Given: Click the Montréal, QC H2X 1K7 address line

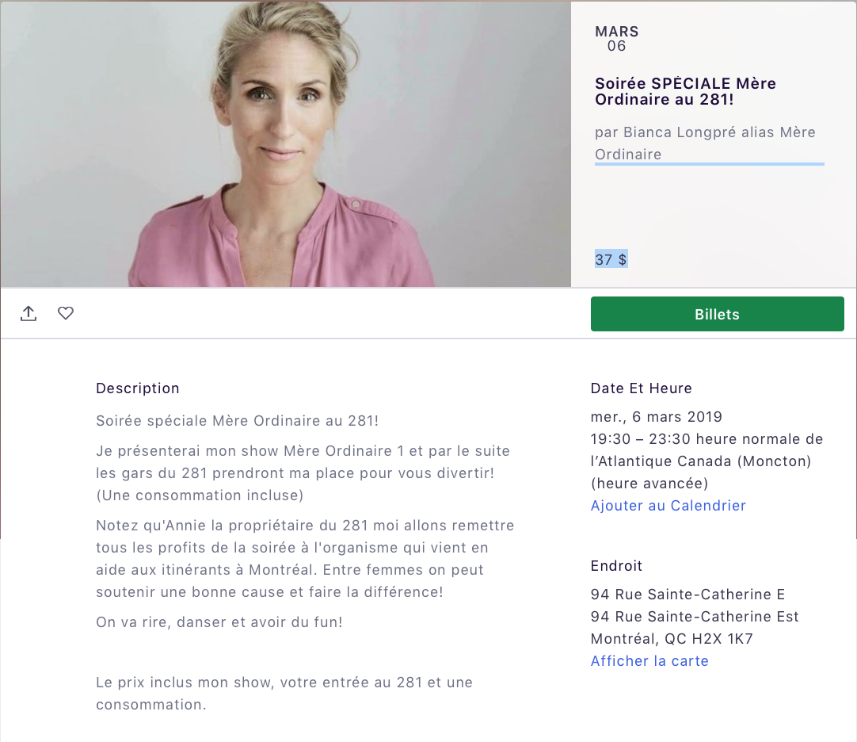Looking at the screenshot, I should coord(672,639).
